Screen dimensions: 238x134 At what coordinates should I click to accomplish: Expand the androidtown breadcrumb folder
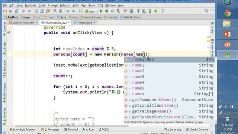click(91, 17)
